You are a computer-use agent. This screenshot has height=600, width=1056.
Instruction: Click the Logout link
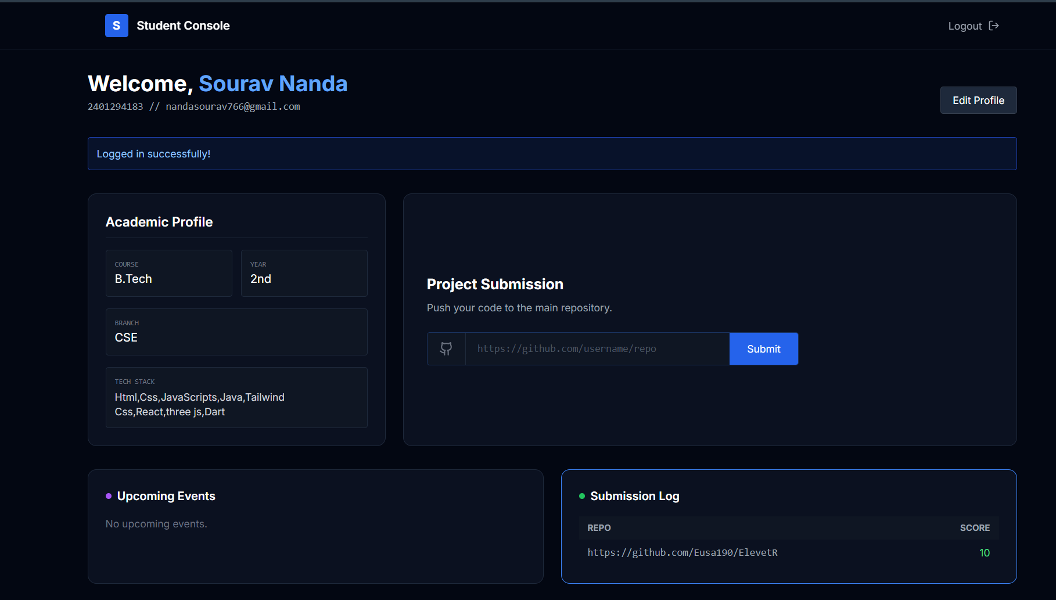pos(965,26)
